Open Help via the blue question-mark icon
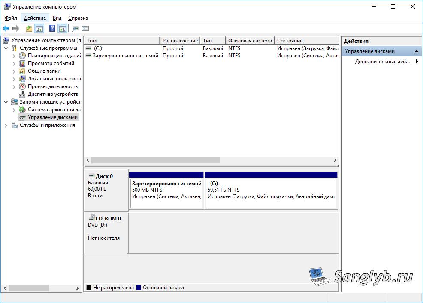 coord(52,28)
